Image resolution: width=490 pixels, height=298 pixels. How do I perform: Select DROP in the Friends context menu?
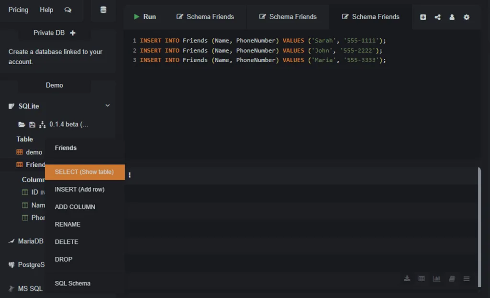point(64,259)
